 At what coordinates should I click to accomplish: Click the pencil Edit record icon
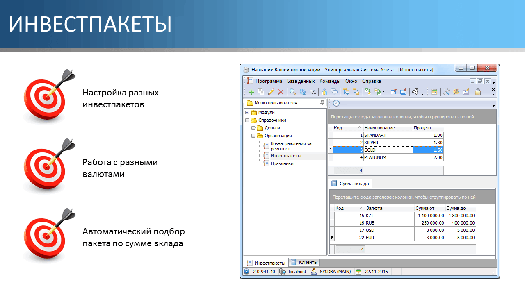click(x=271, y=92)
